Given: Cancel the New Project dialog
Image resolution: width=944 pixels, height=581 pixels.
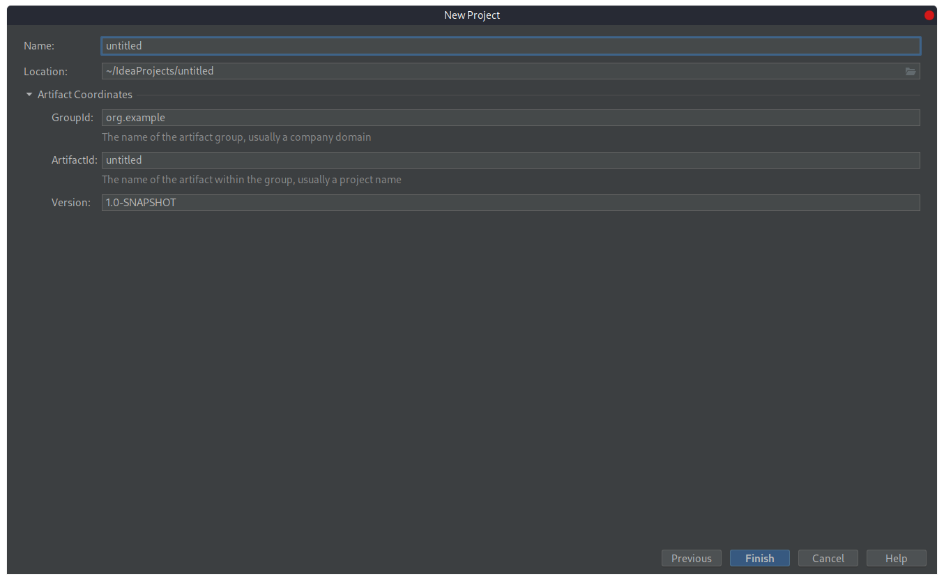Looking at the screenshot, I should (828, 558).
